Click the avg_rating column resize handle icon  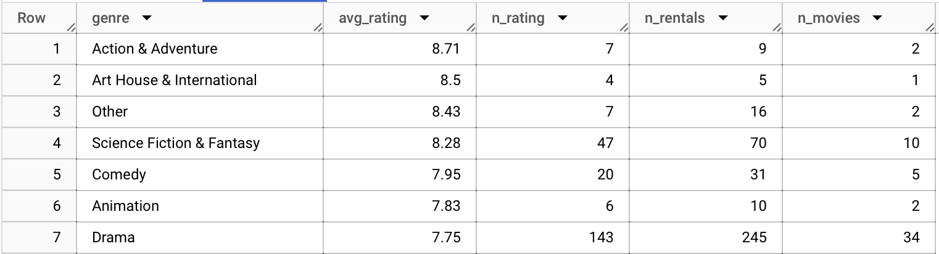click(471, 27)
